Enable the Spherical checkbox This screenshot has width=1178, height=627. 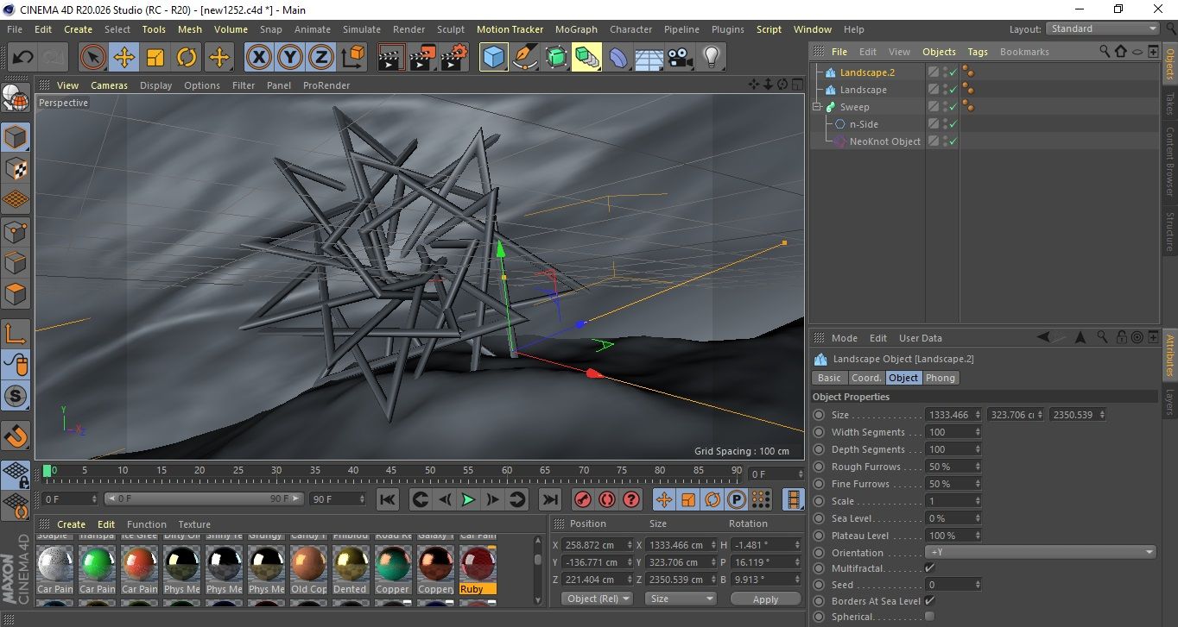coord(929,617)
